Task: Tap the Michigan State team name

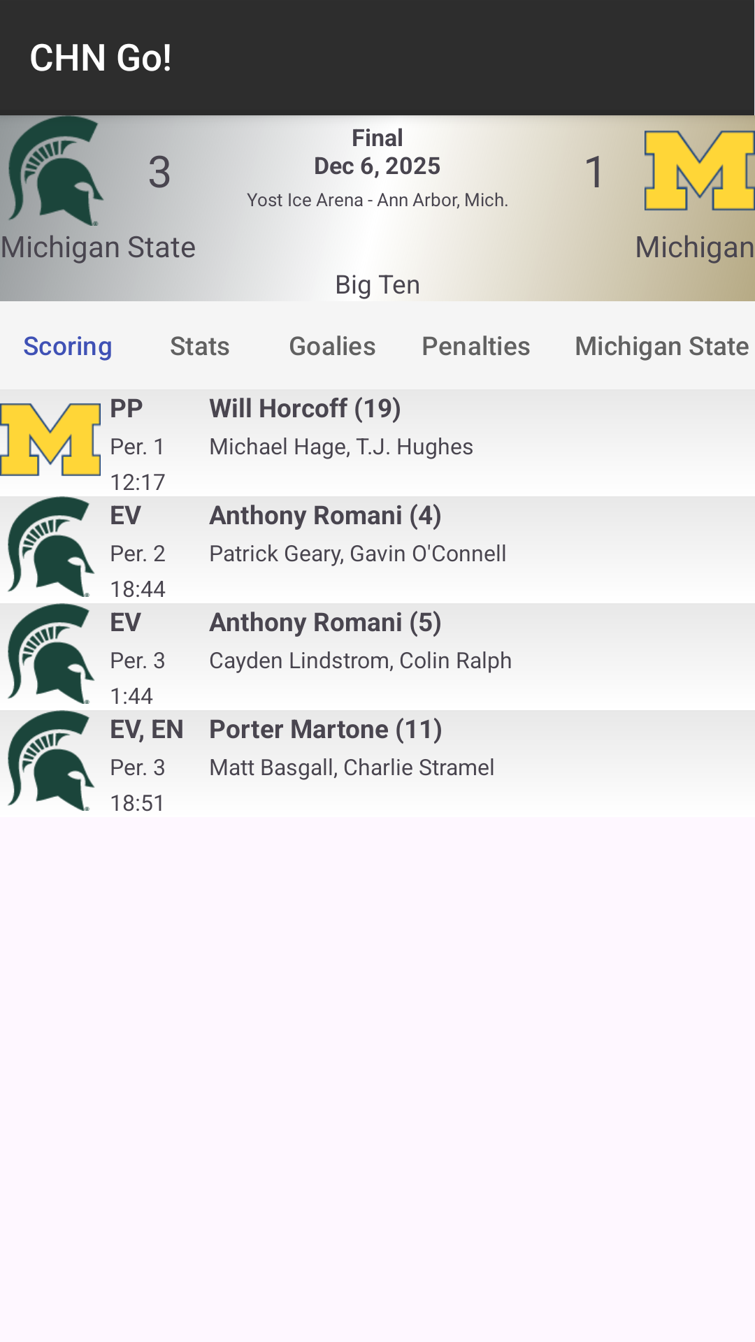Action: [x=98, y=247]
